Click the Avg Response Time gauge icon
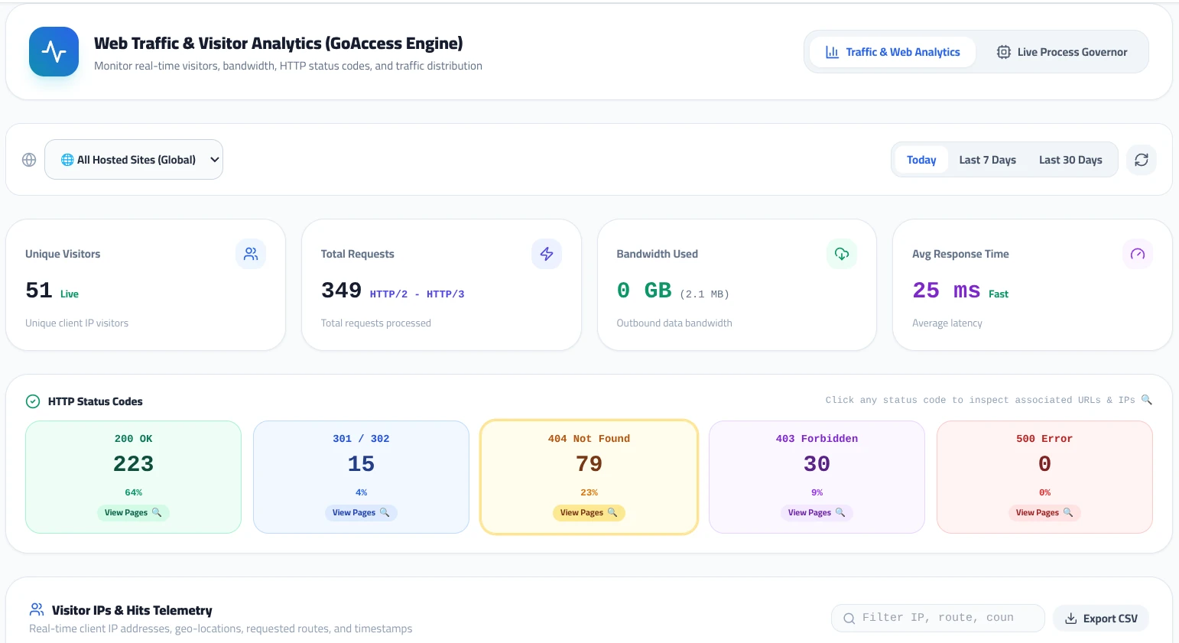This screenshot has width=1179, height=643. coord(1138,254)
